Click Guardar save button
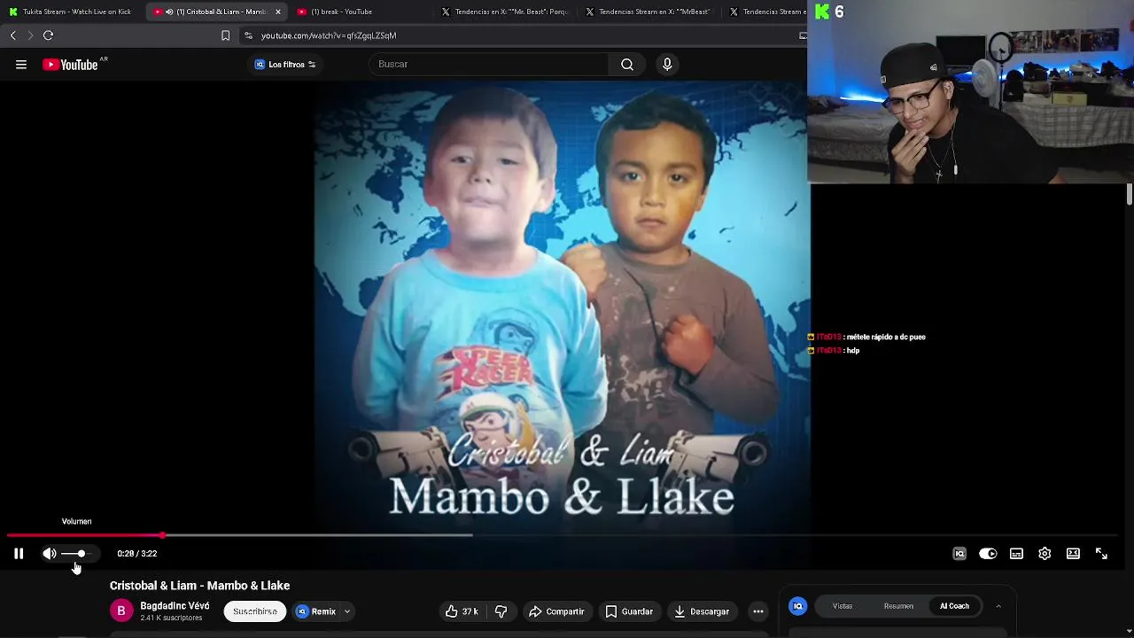This screenshot has width=1134, height=638. [629, 611]
